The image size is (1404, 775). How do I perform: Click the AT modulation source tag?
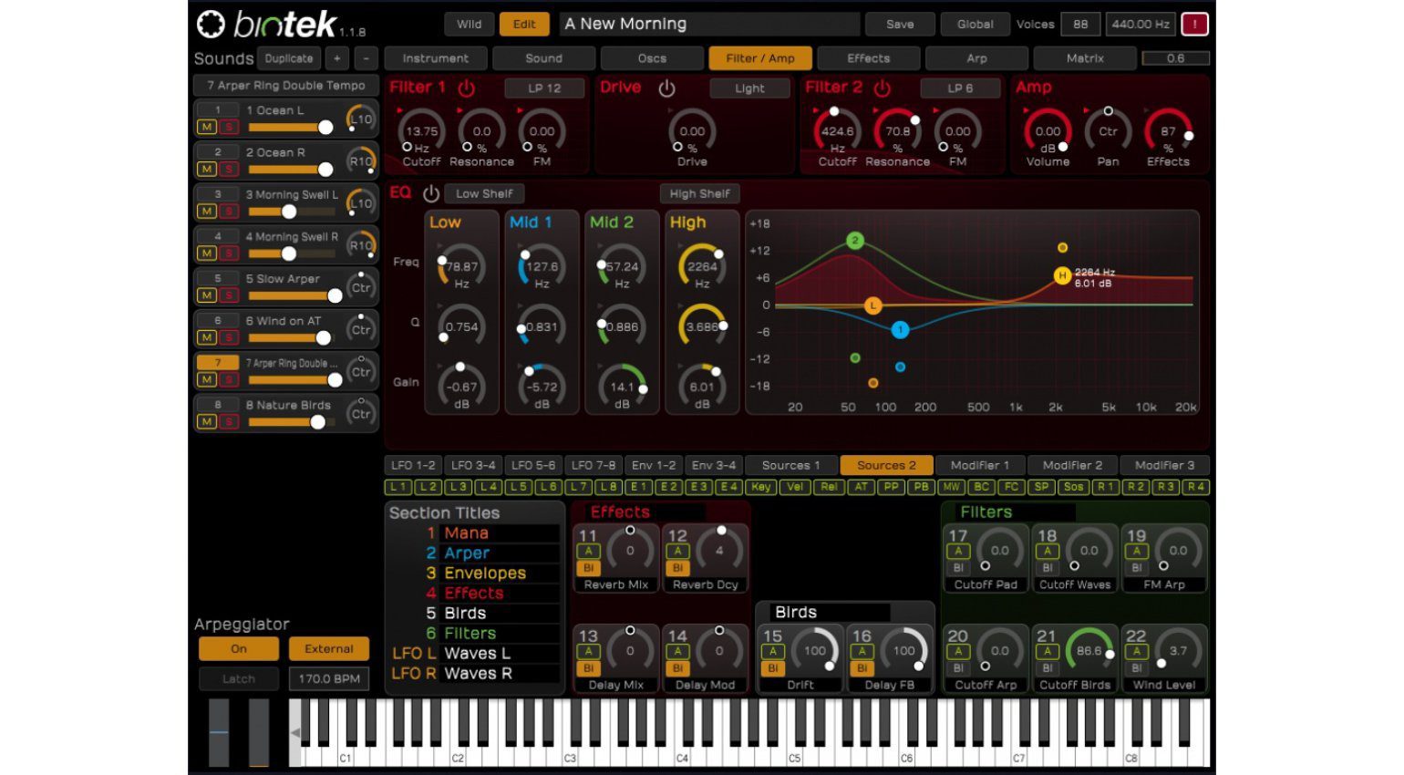(x=861, y=487)
